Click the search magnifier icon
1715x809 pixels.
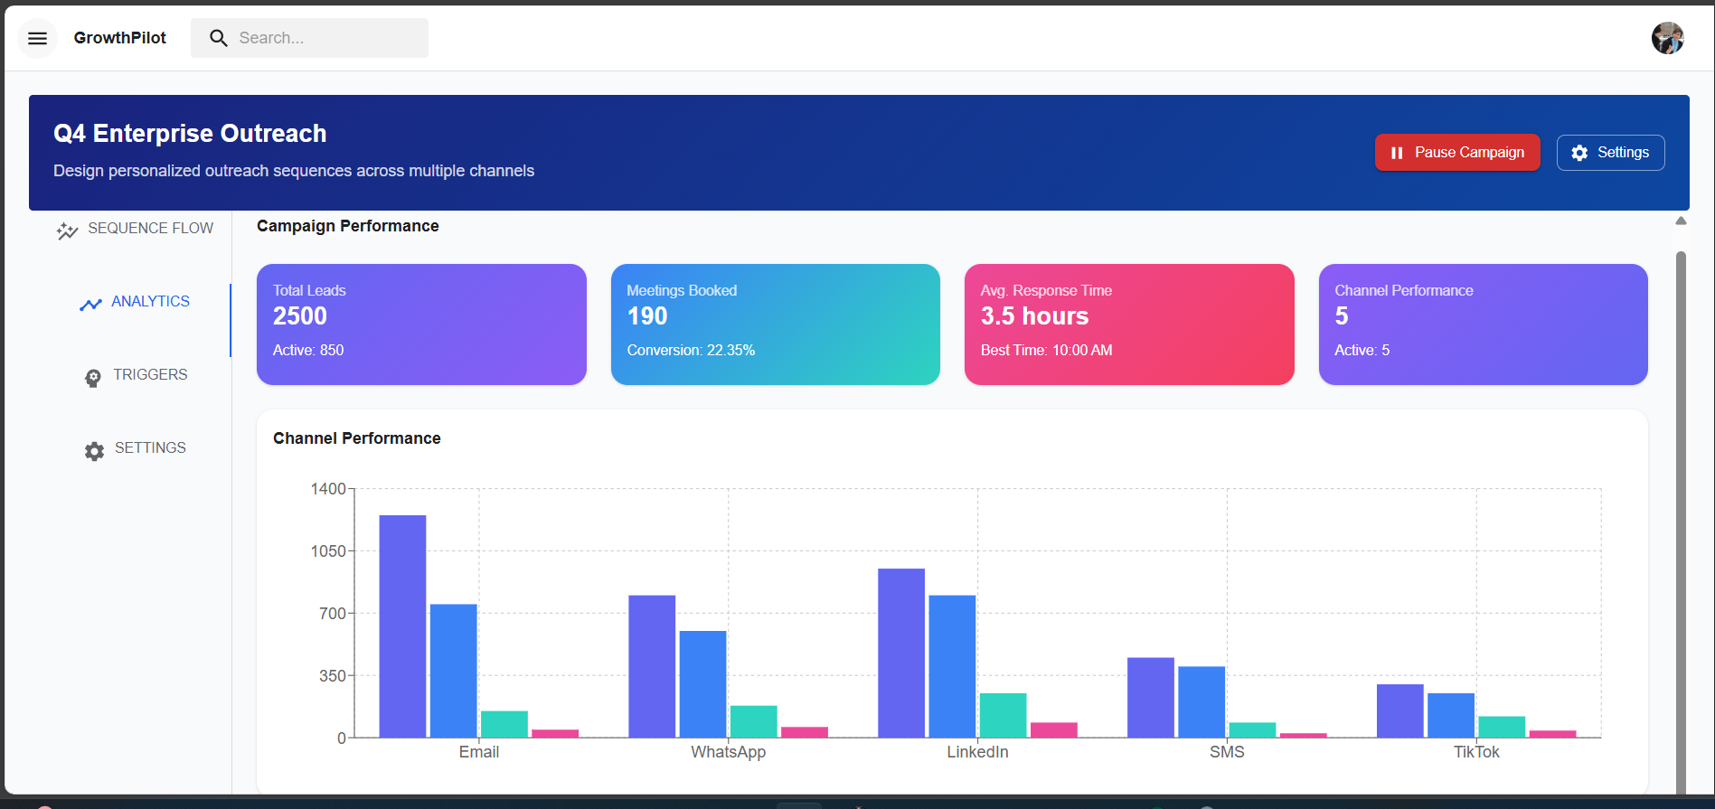[x=218, y=38]
